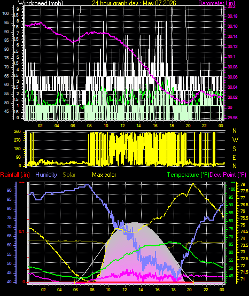Click the S wind direction label
Image resolution: width=249 pixels, height=296 pixels.
[x=234, y=149]
